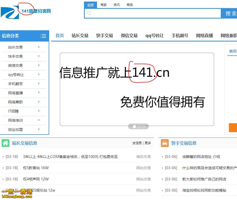
Task: Open 站长交易信息 section title
Action: (25, 143)
